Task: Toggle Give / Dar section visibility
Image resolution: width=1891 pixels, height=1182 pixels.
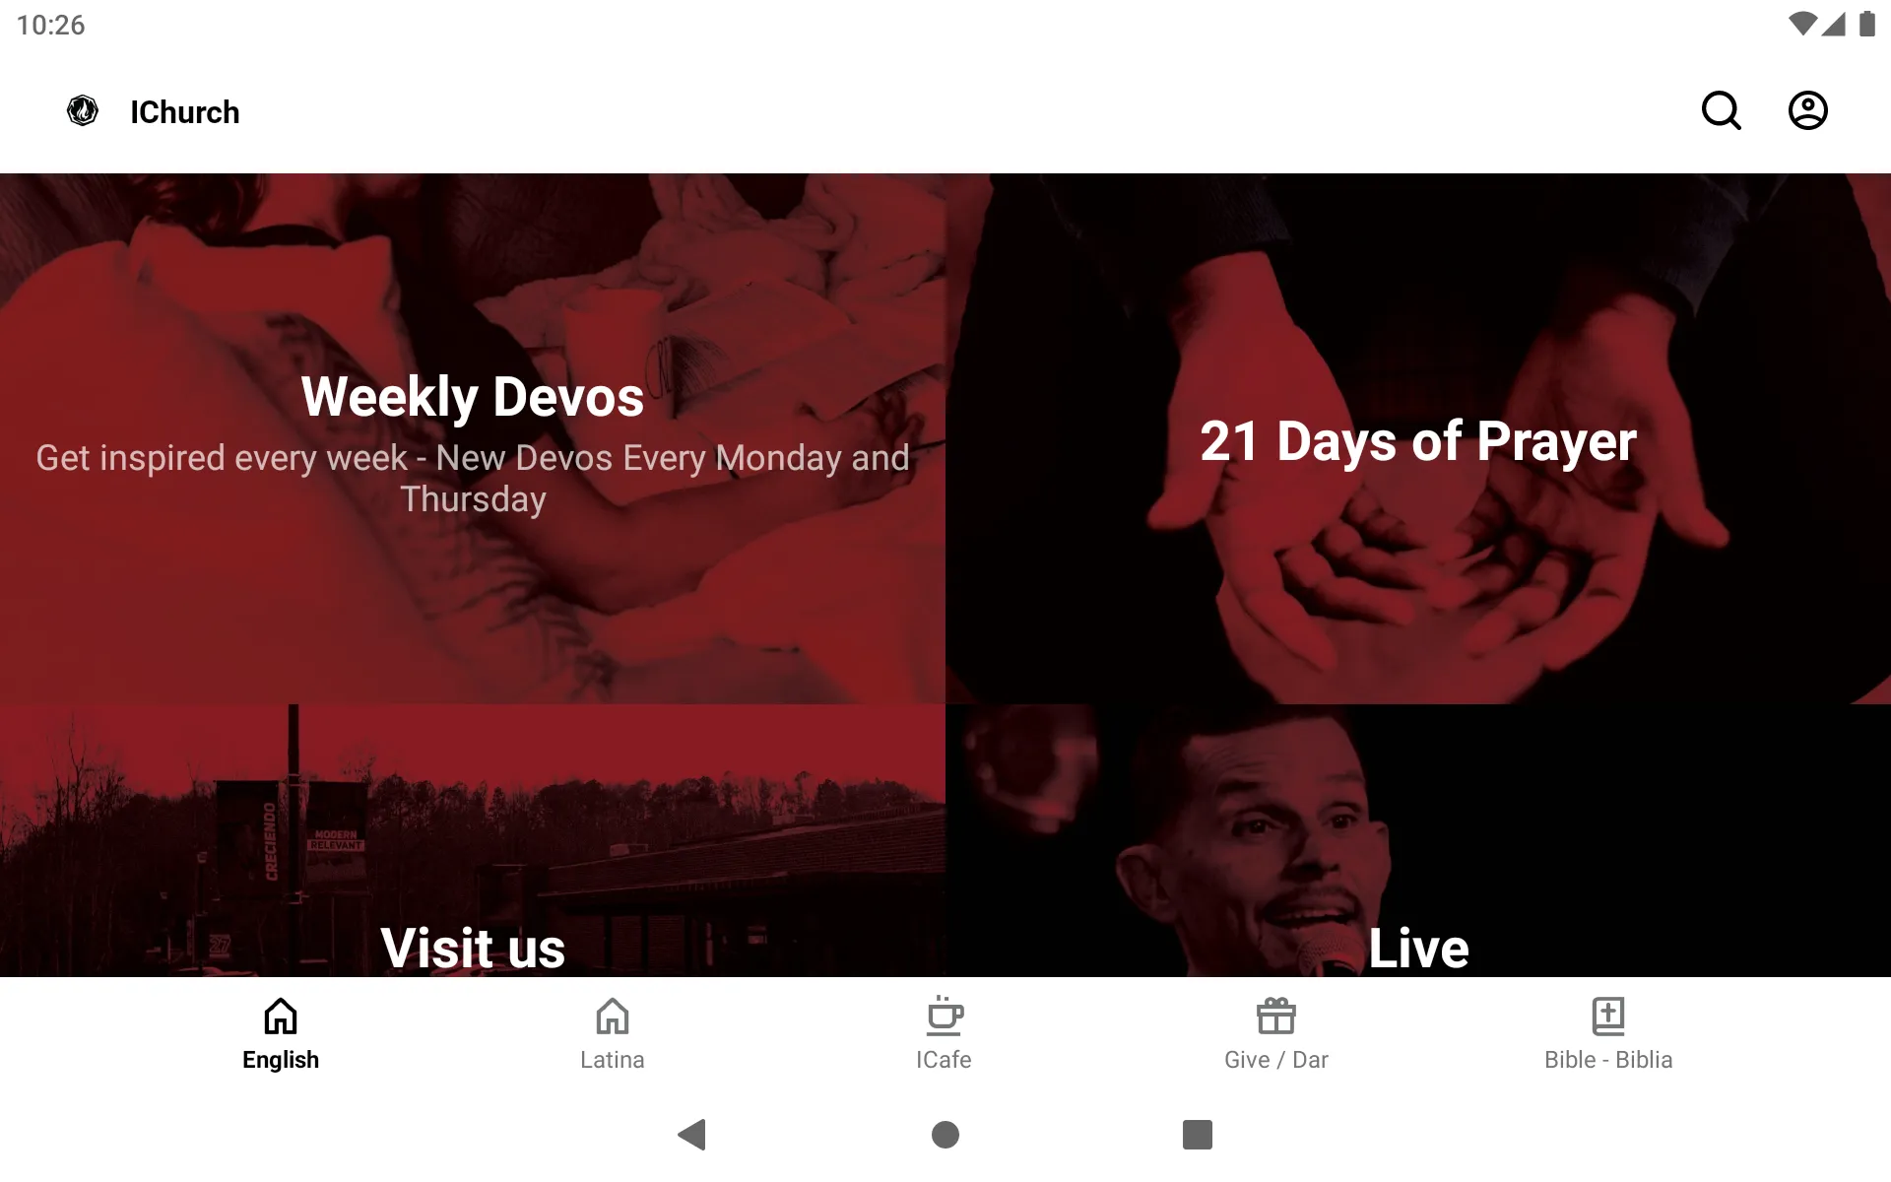Action: pos(1274,1031)
